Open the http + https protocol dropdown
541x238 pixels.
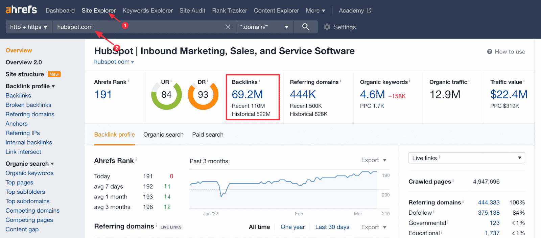coord(29,27)
